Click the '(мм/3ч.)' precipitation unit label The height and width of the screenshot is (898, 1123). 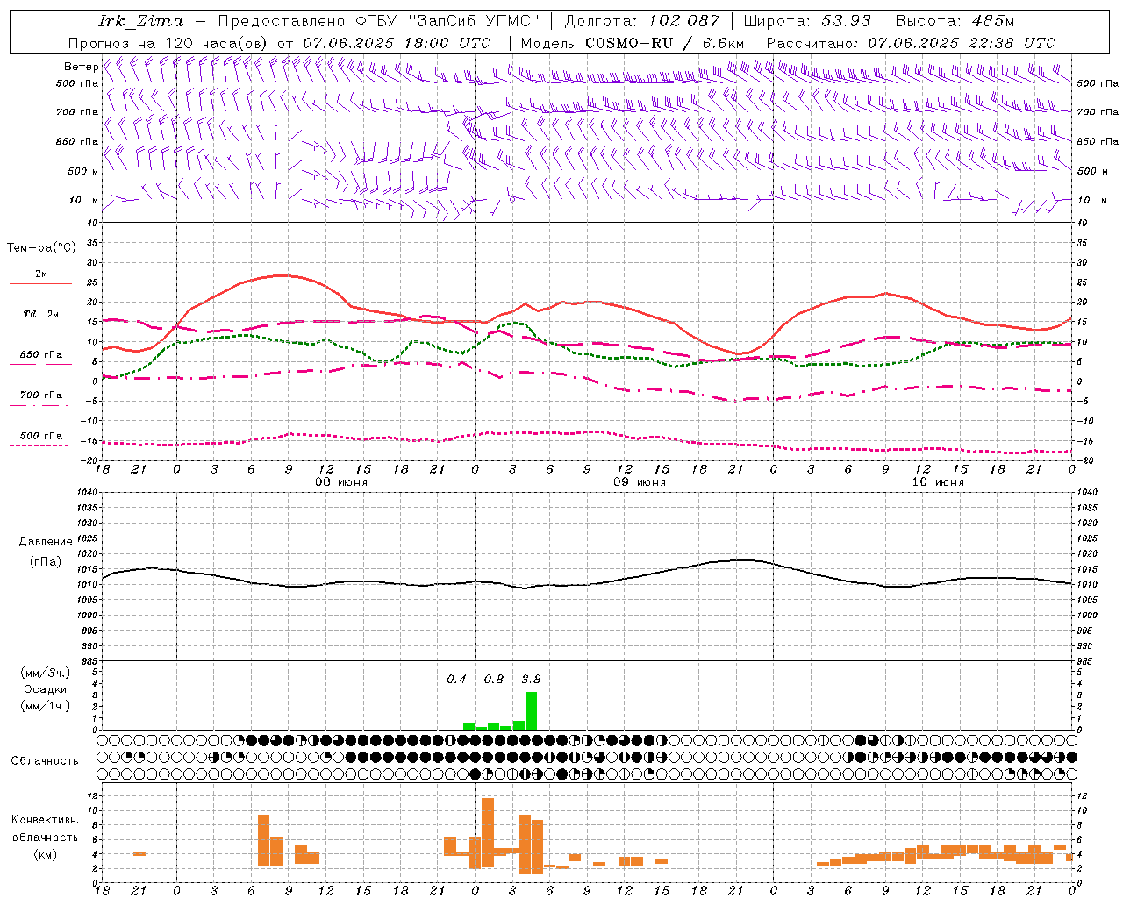(46, 673)
